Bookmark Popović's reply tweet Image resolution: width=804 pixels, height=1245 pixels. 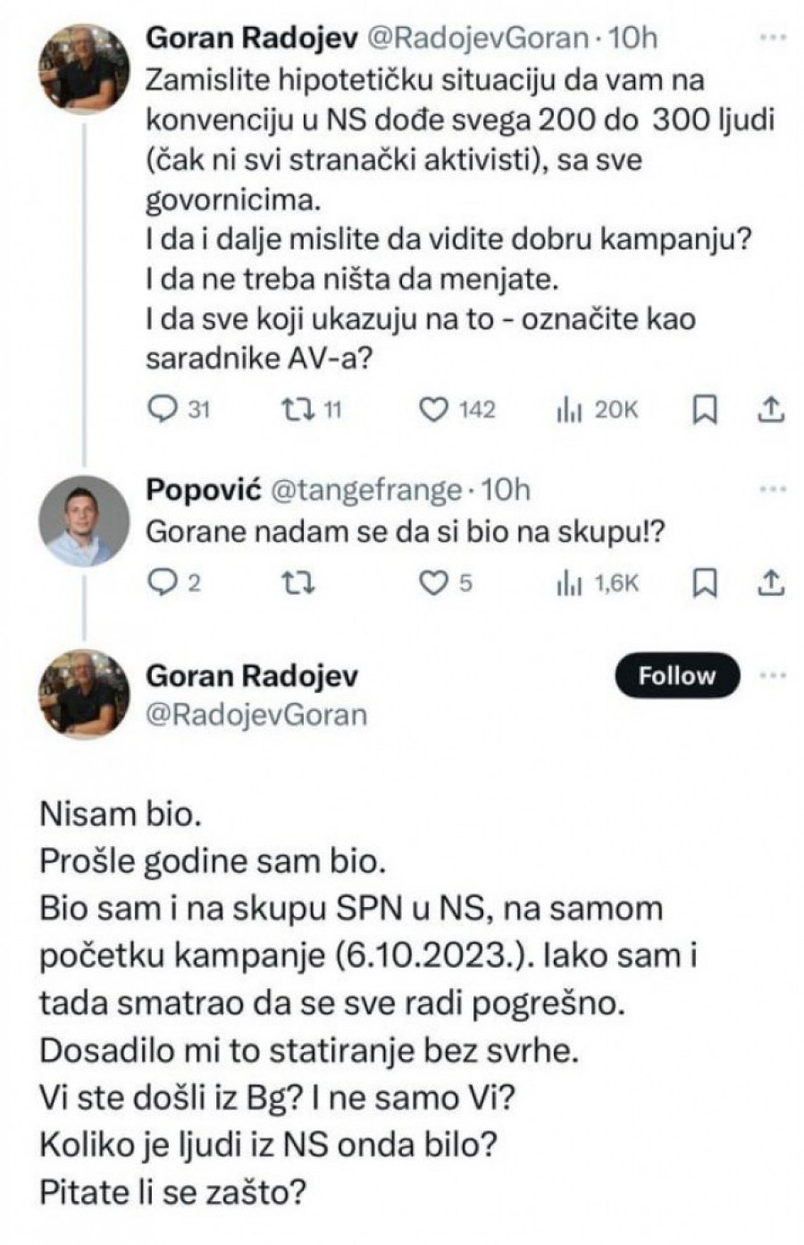706,583
